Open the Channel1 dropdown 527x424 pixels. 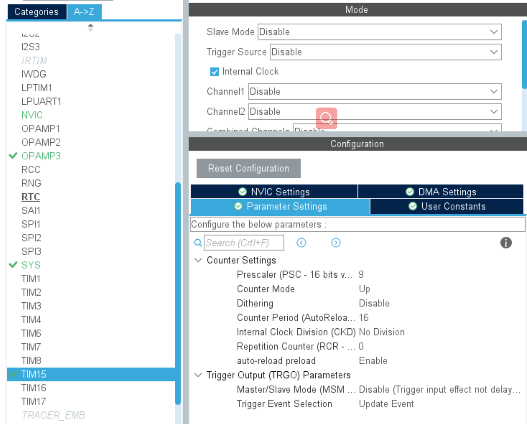coord(375,92)
